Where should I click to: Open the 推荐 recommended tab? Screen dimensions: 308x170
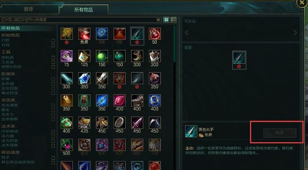click(x=29, y=9)
